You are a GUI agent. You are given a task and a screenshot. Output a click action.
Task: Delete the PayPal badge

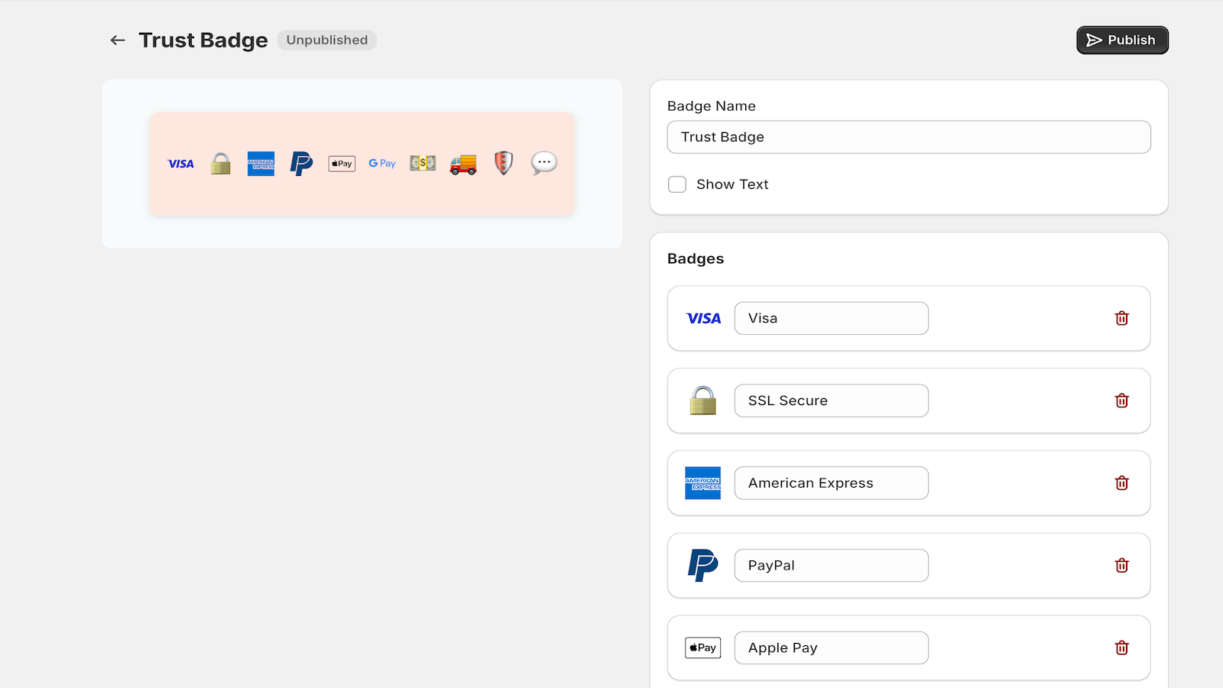1121,566
